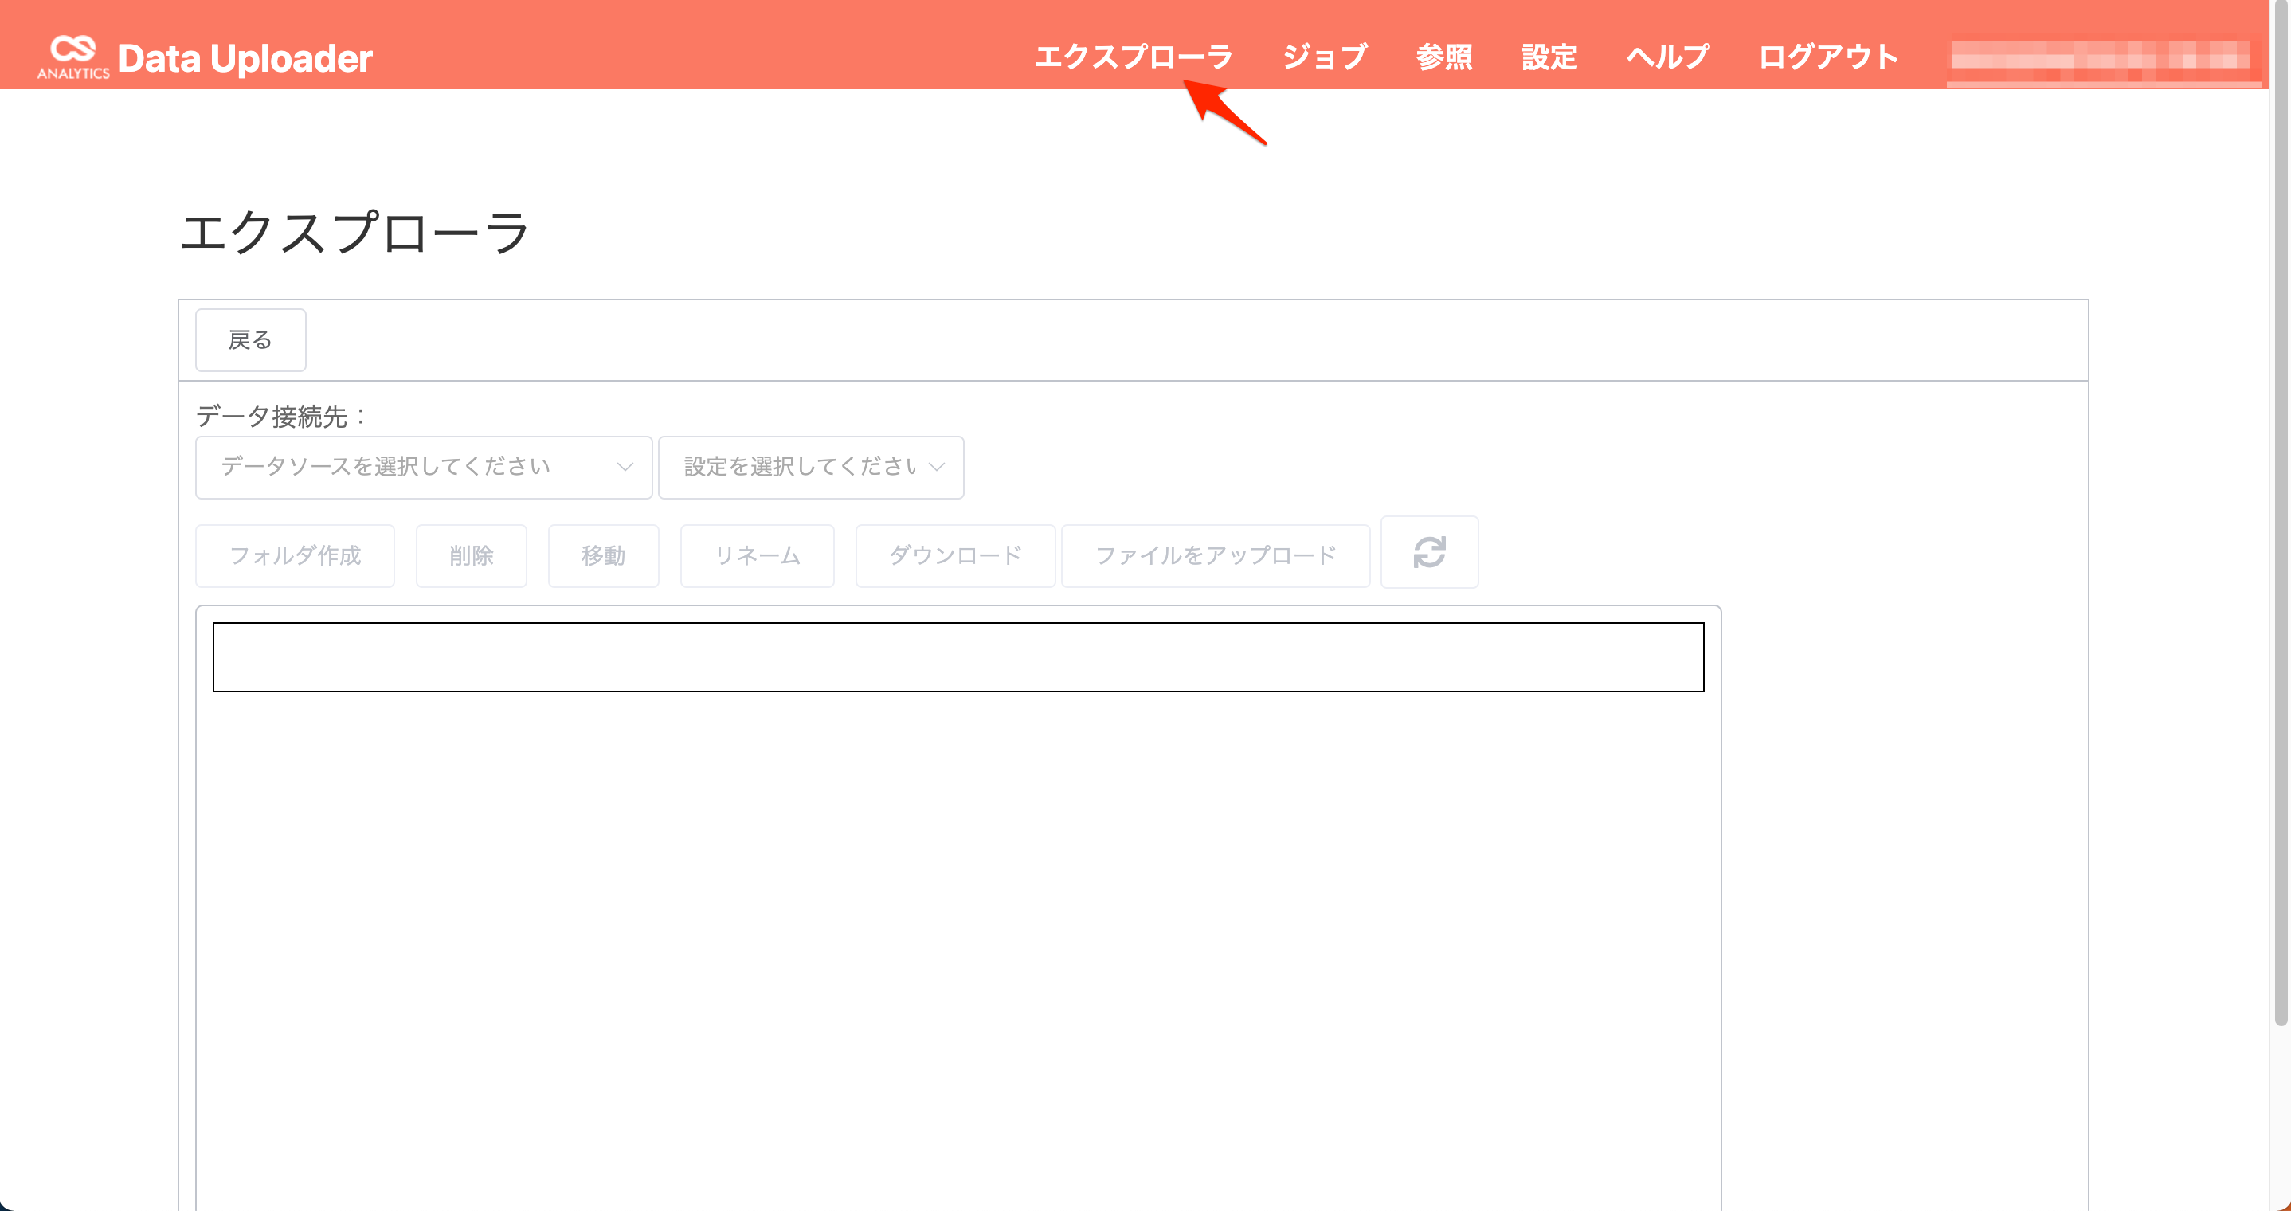Open the データソース dropdown chevron
Viewport: 2291px width, 1211px height.
(625, 467)
